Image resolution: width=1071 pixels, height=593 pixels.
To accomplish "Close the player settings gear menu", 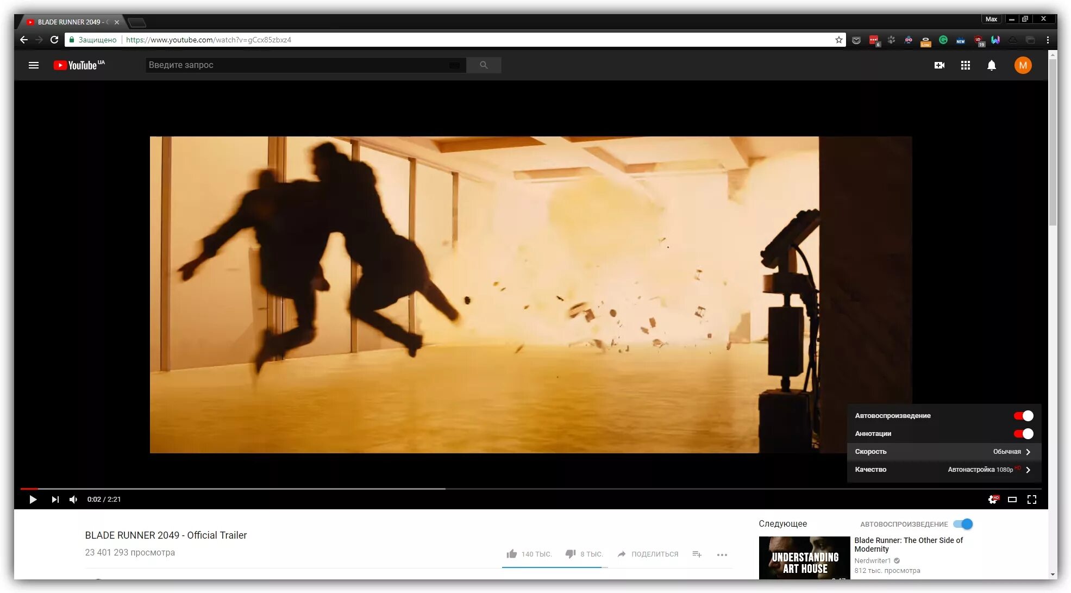I will coord(993,500).
